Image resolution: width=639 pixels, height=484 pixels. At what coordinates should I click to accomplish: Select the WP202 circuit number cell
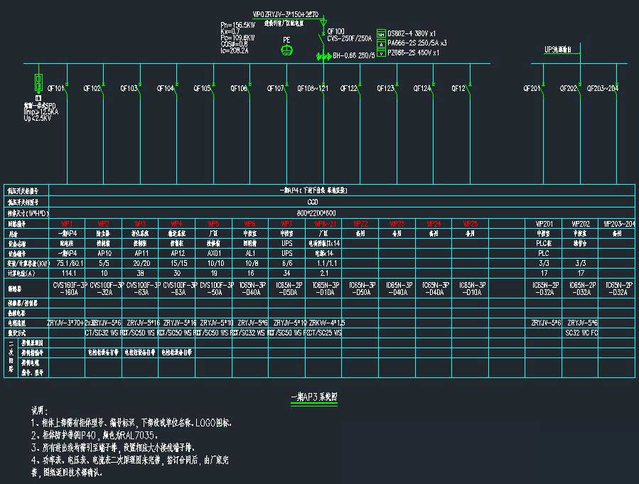(x=581, y=224)
